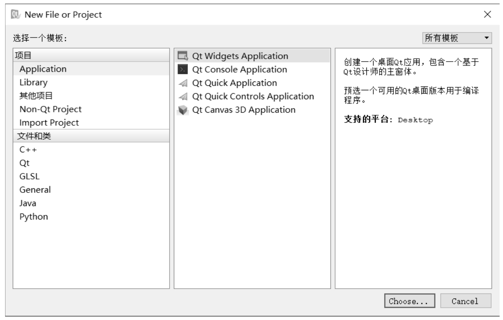503x320 pixels.
Task: Select the C++ file category
Action: (91, 149)
